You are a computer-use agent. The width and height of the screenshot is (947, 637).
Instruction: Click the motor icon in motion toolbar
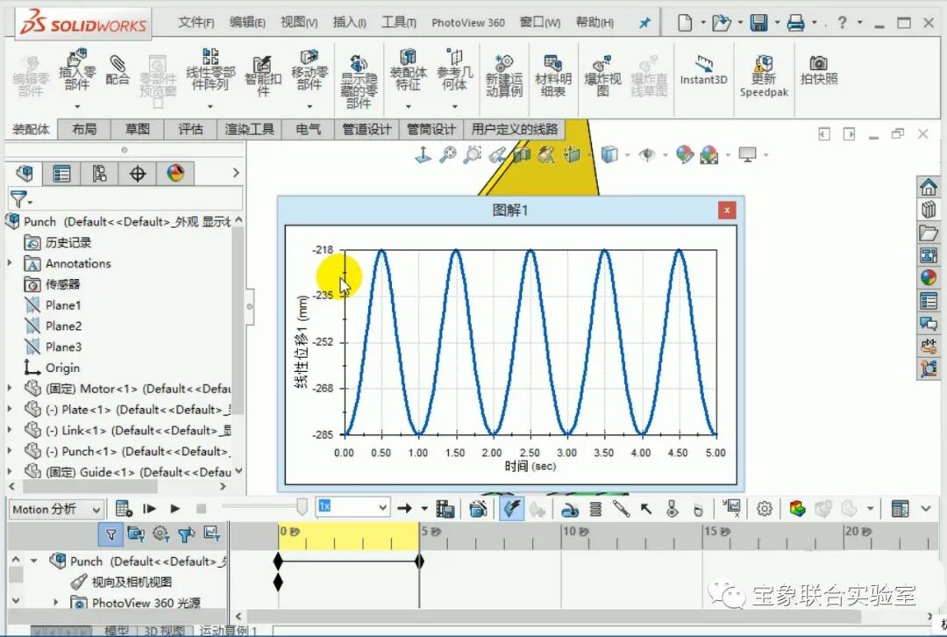pos(569,510)
